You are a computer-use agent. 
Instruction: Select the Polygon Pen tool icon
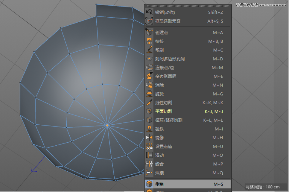click(149, 76)
